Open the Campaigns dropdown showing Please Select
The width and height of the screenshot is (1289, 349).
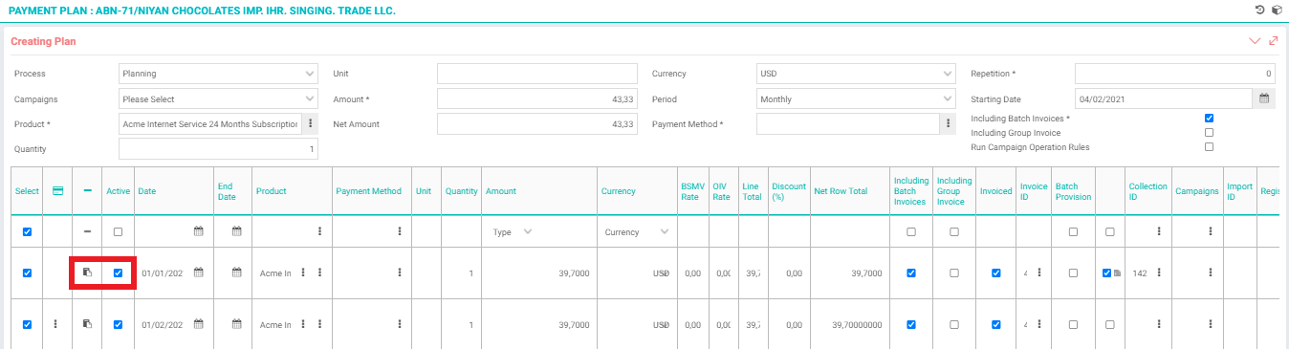219,98
